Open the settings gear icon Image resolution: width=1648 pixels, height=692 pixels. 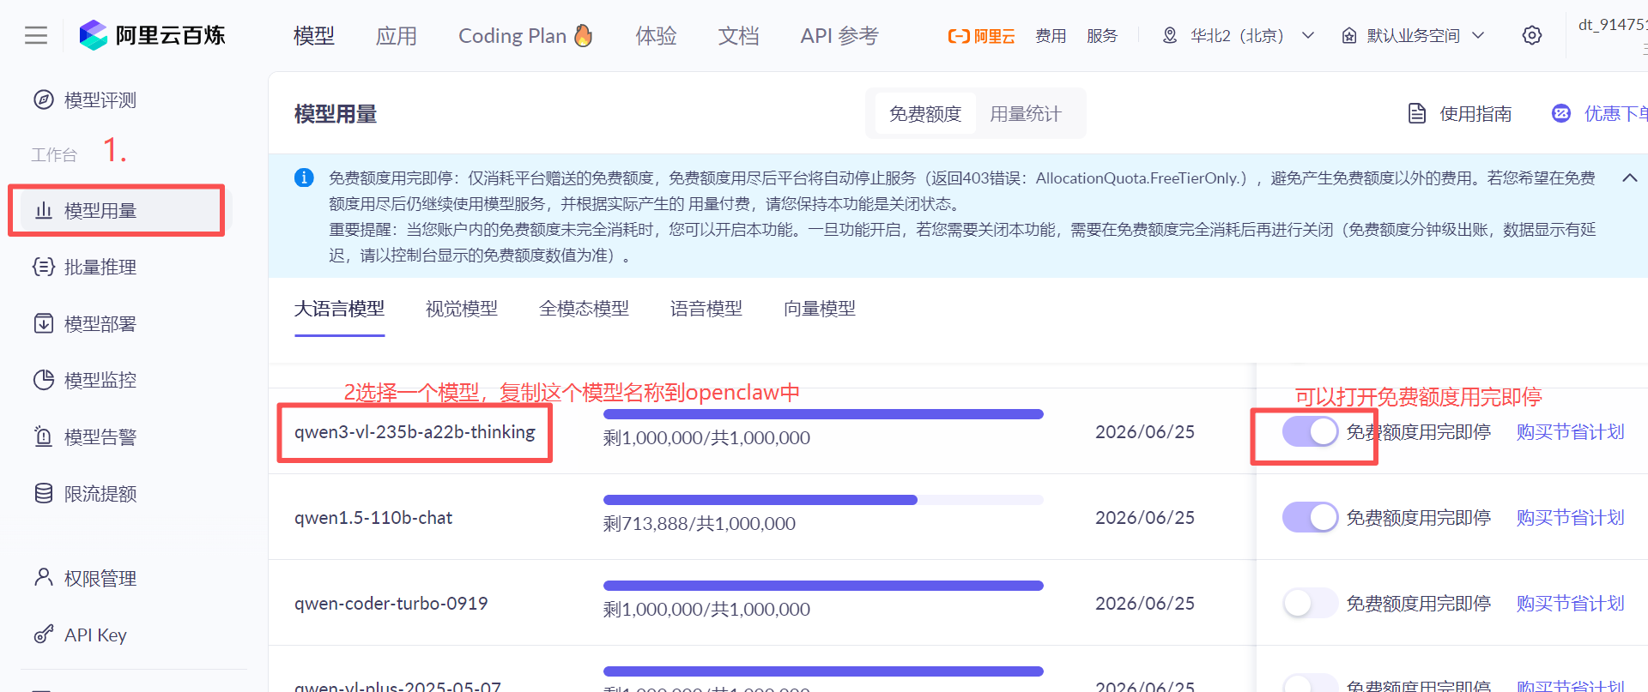[1532, 35]
